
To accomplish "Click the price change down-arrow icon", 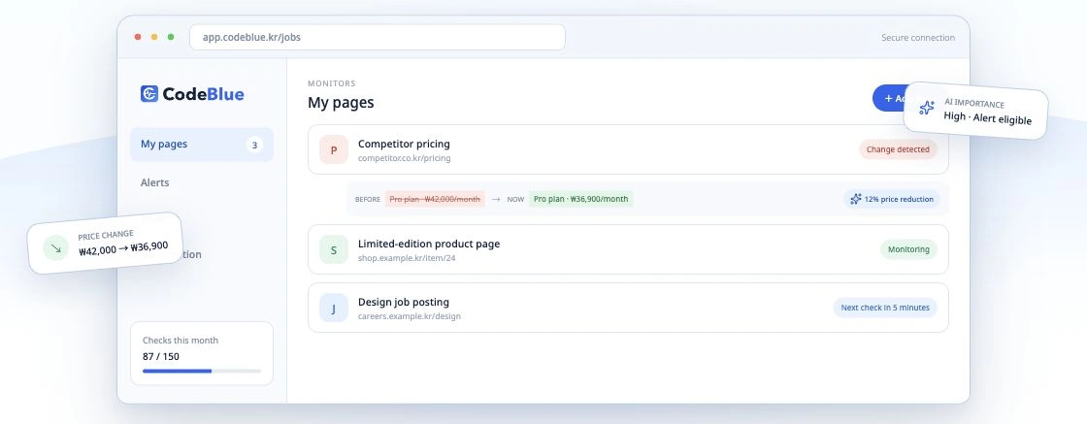I will pyautogui.click(x=56, y=247).
